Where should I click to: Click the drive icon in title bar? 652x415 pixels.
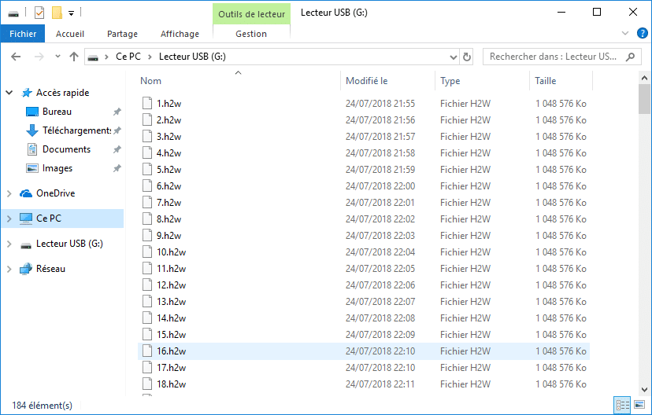pos(13,13)
